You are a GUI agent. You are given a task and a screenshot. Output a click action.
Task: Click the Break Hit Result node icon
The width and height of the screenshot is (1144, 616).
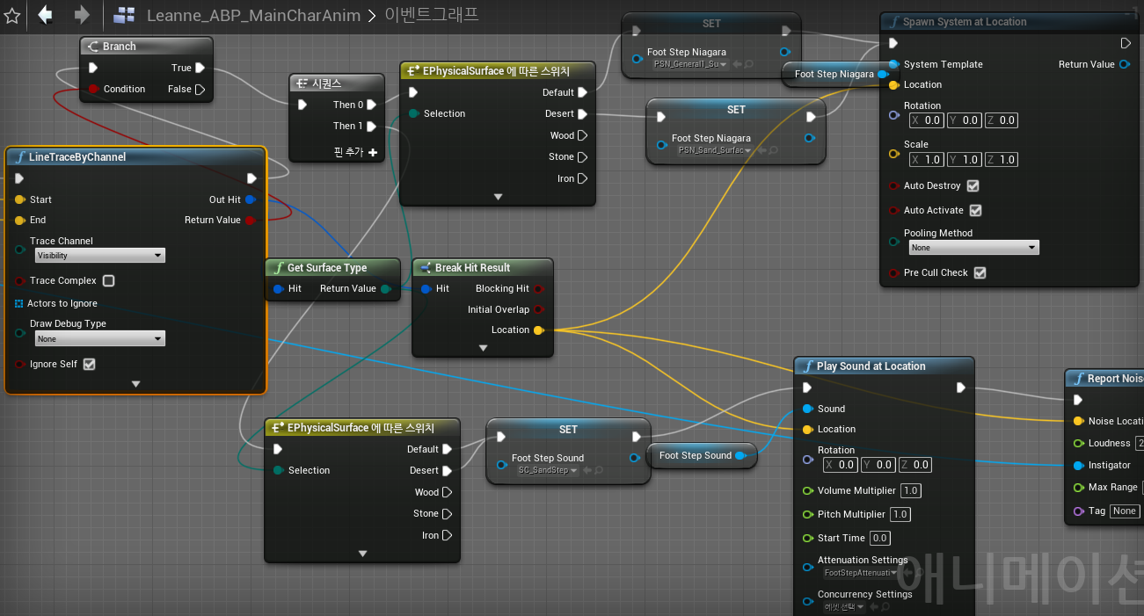[x=426, y=268]
